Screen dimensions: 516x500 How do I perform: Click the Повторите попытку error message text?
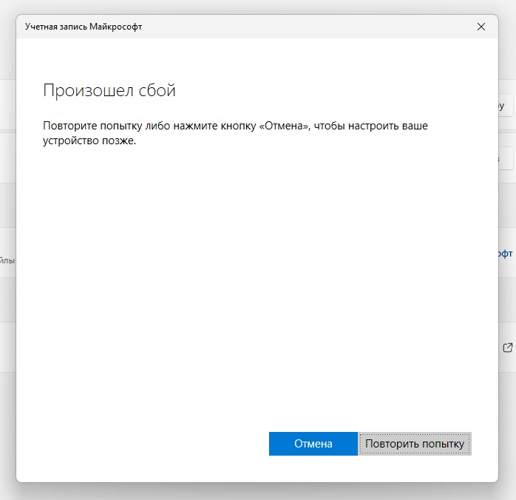(x=235, y=133)
